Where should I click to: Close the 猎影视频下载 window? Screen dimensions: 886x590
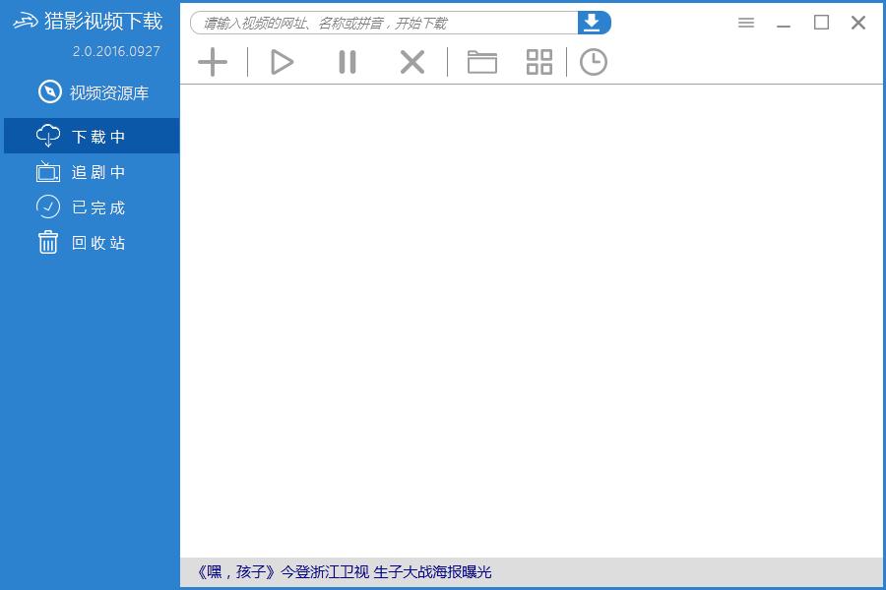pyautogui.click(x=858, y=23)
